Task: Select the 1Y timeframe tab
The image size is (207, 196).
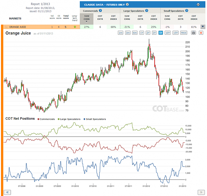Action: (x=142, y=33)
